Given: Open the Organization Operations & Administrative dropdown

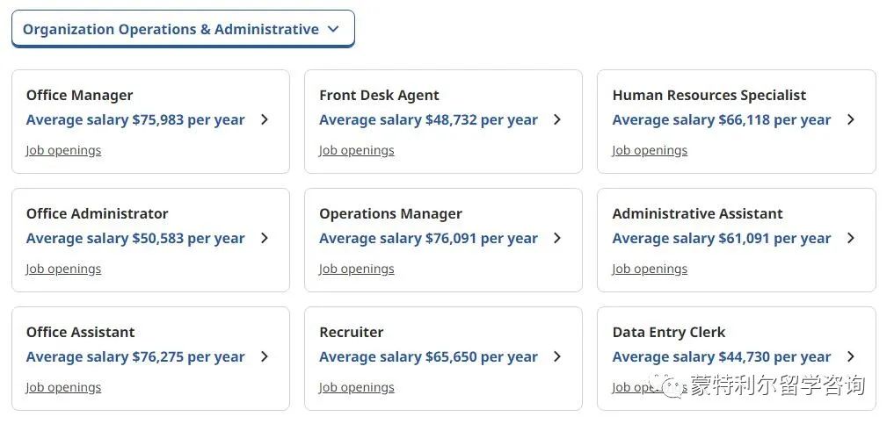Looking at the screenshot, I should (183, 29).
